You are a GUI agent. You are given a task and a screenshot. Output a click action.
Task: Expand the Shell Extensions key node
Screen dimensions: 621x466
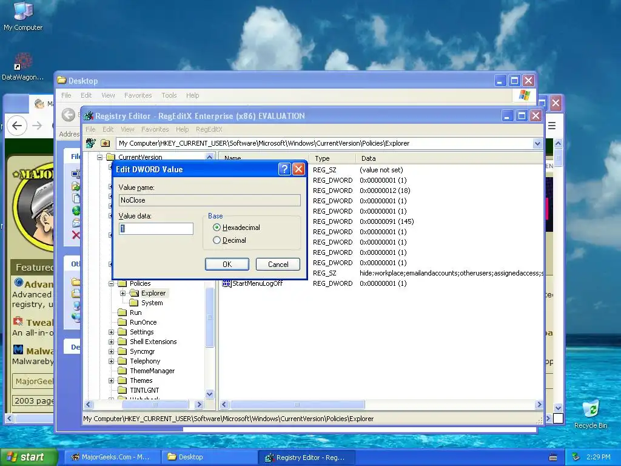click(112, 342)
